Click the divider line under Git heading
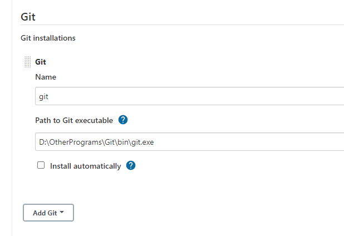This screenshot has height=236, width=344. point(178,24)
